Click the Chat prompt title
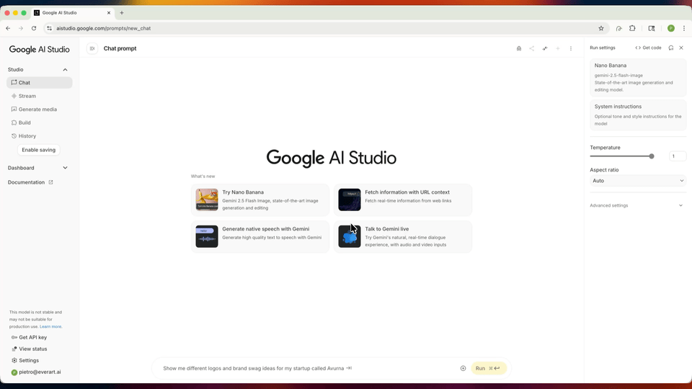692x389 pixels. (x=120, y=48)
